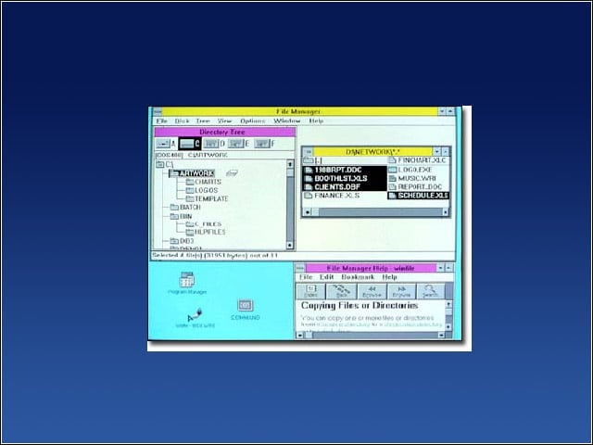Open File Manager control menu box
593x445 pixels.
pyautogui.click(x=157, y=111)
